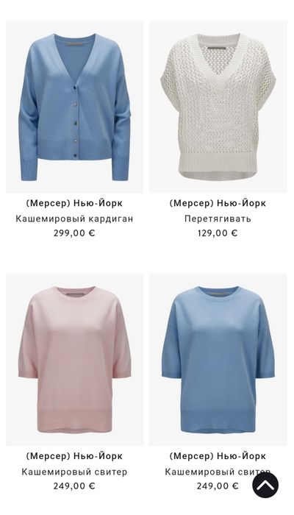Screen dimensions: 294x515
Task: Open the pink cashmere sweater product image
Action: click(74, 360)
